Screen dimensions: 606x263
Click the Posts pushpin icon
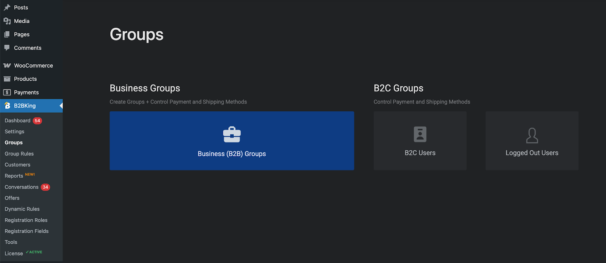(7, 8)
